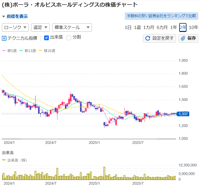
Task: Select the 1年 time range
Action: [174, 27]
